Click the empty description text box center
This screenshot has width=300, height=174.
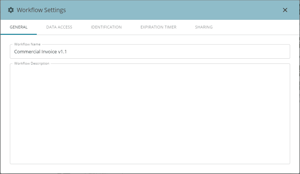point(150,113)
